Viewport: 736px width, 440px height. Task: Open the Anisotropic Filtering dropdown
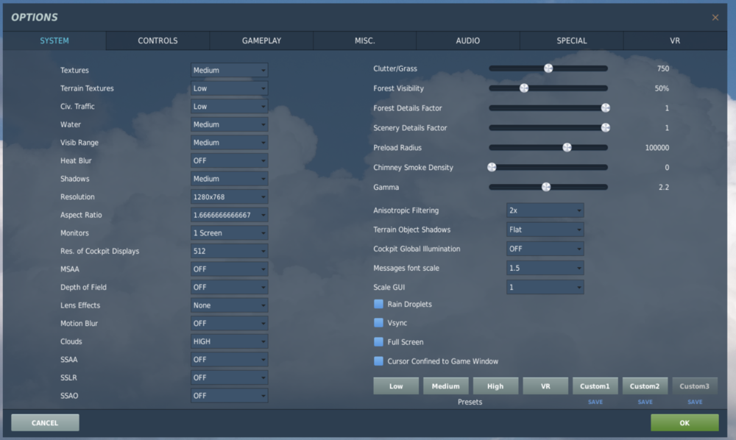(545, 210)
